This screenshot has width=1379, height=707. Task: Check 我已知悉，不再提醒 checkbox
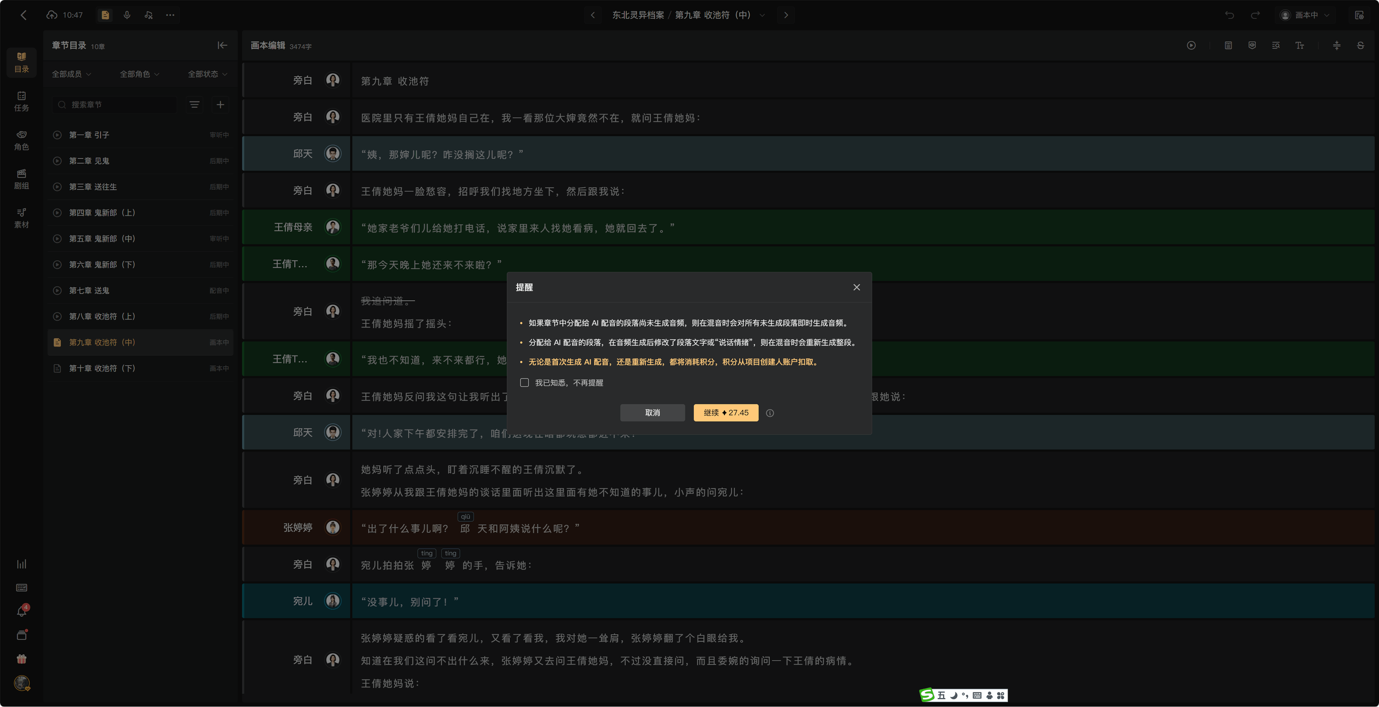click(x=524, y=383)
